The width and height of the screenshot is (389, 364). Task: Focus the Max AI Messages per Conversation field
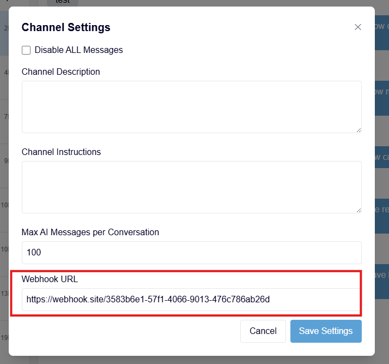coord(192,253)
